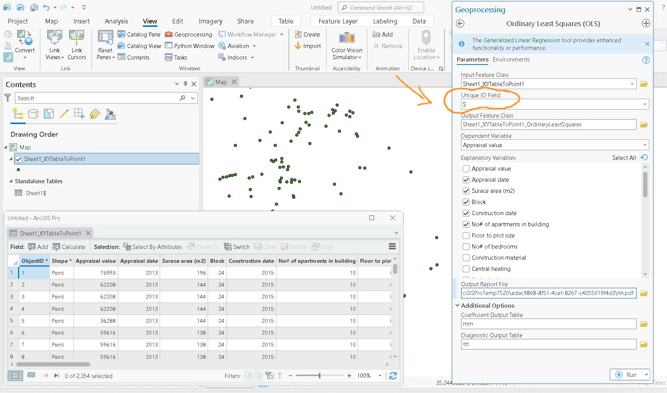Open the Python Window
Viewport: 667px width, 393px height.
pyautogui.click(x=190, y=46)
